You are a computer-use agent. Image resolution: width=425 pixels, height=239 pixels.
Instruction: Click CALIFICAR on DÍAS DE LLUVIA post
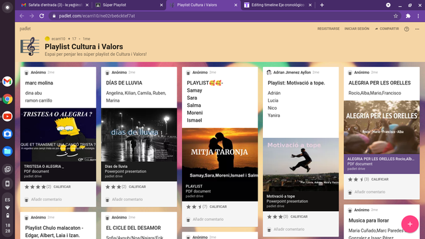coord(137,187)
